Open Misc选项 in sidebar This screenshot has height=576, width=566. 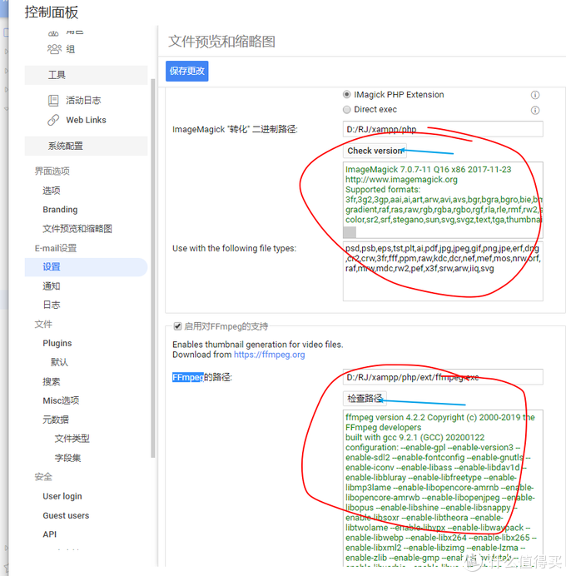click(x=61, y=400)
